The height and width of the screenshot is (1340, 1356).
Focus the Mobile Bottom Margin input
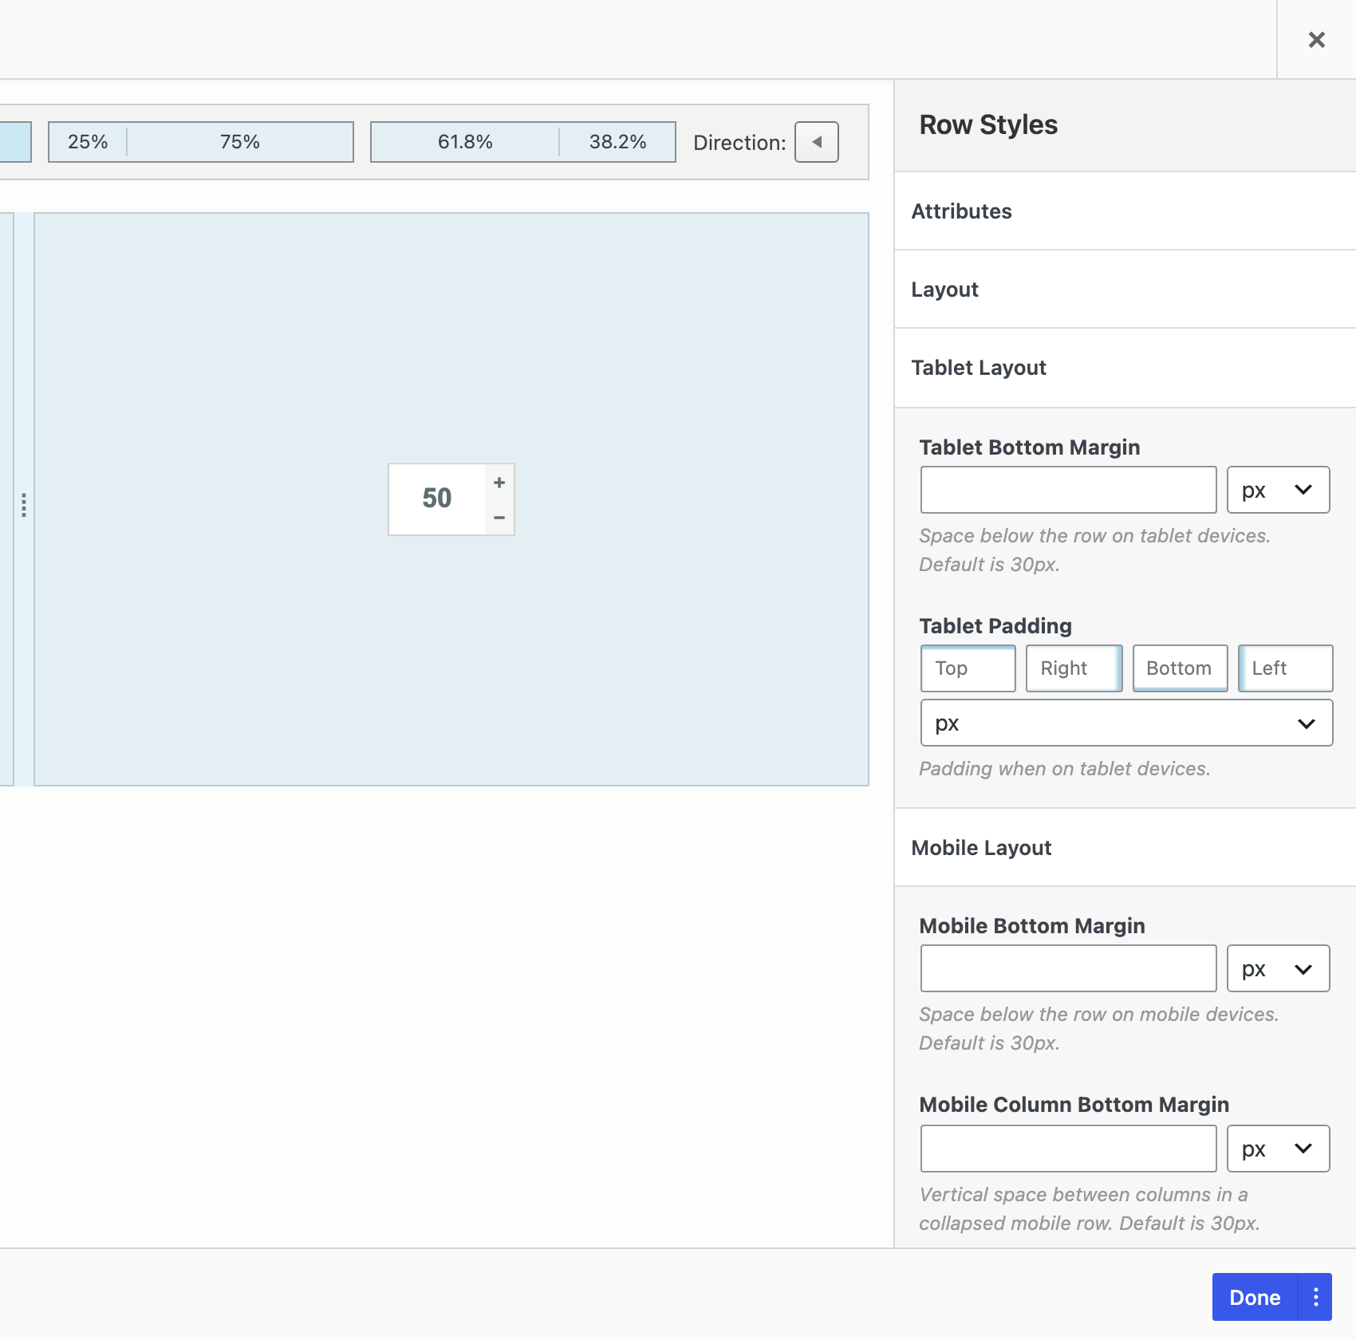coord(1068,968)
